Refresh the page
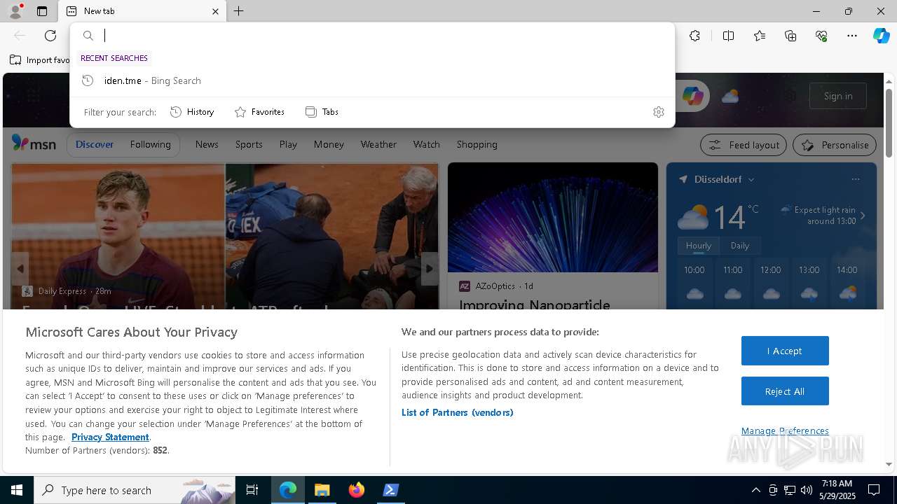 pyautogui.click(x=50, y=36)
